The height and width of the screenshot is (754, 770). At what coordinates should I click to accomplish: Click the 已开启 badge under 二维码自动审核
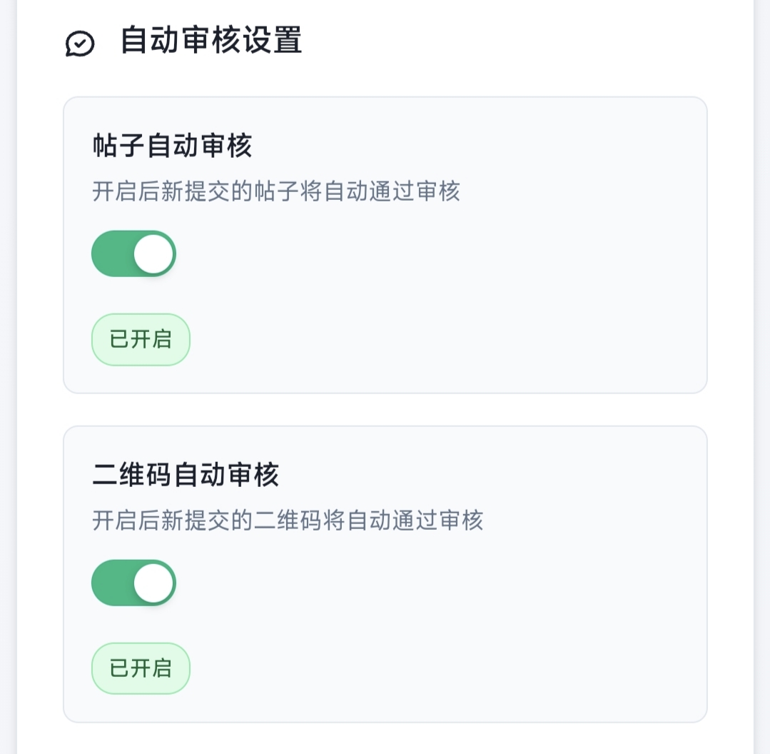pos(141,668)
